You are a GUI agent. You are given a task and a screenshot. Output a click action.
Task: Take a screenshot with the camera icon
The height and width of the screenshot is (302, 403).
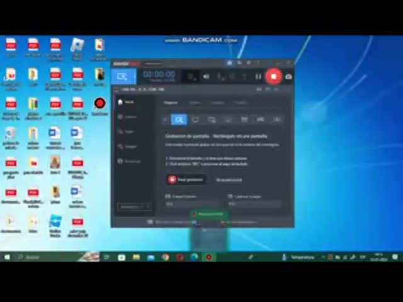coord(288,77)
